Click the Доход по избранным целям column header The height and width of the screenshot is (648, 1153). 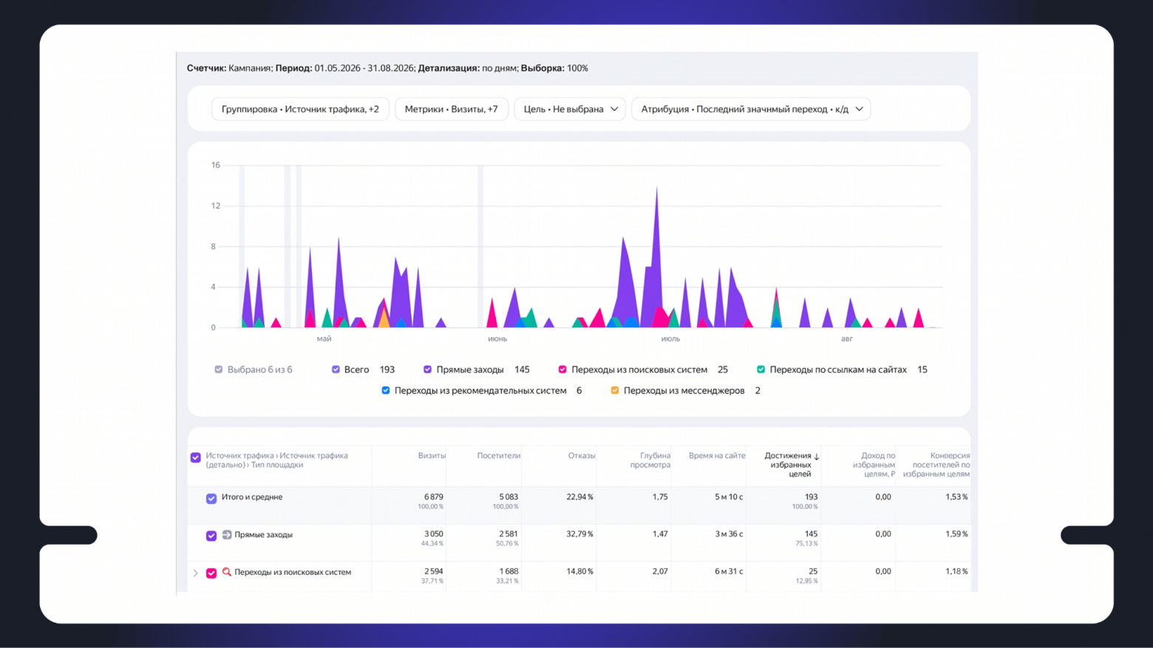[874, 465]
